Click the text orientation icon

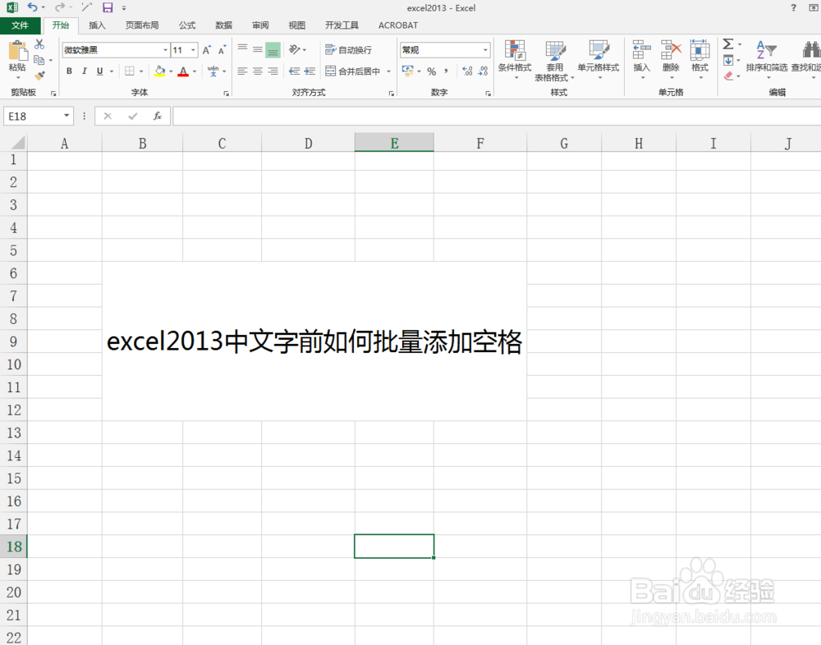pos(295,50)
